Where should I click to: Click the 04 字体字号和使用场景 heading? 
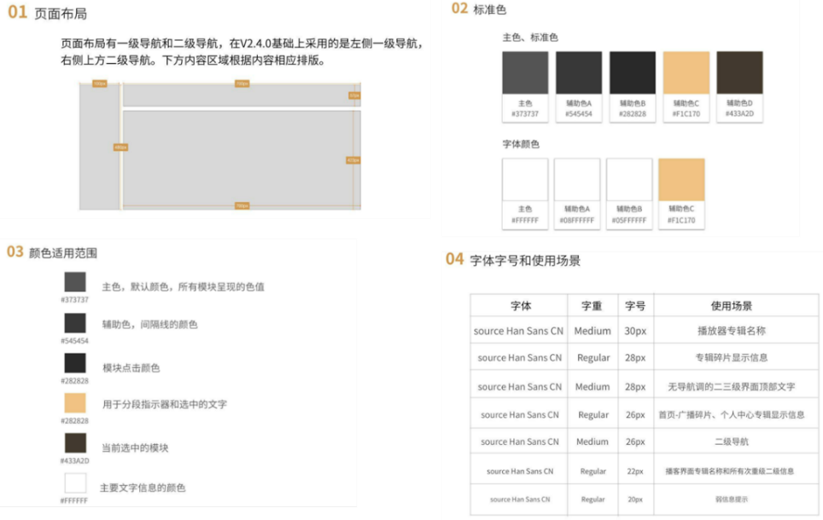(513, 260)
